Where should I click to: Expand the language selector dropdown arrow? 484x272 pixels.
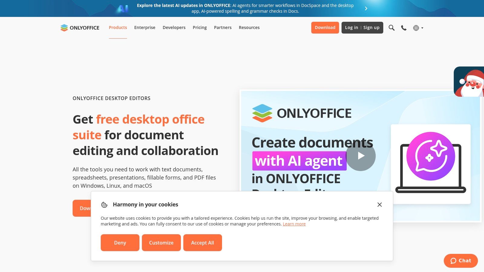coord(423,28)
